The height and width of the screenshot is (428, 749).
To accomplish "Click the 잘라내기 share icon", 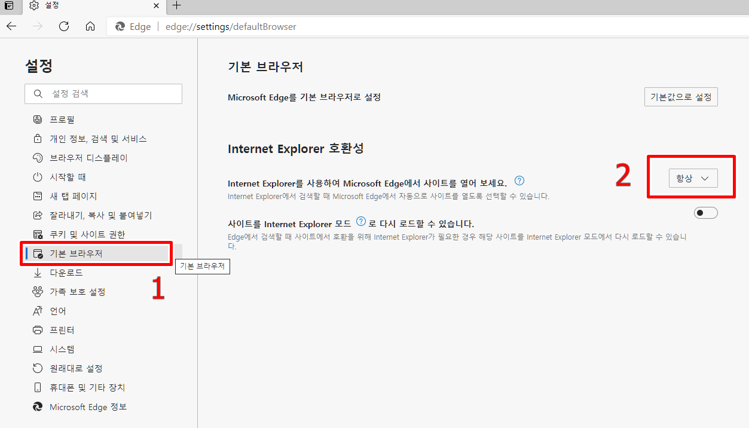I will tap(38, 215).
